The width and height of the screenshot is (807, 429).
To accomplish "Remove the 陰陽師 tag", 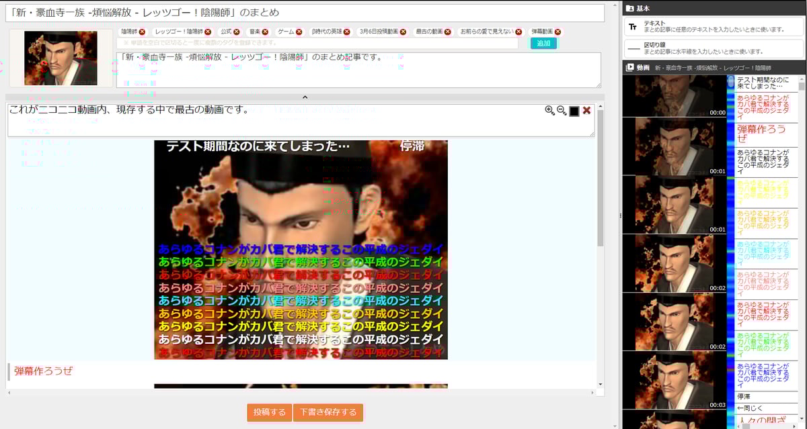I will (142, 32).
